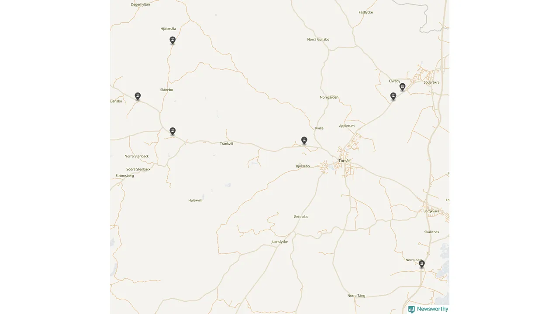
Task: Select the marker directly south of Övraby
Action: tap(393, 96)
